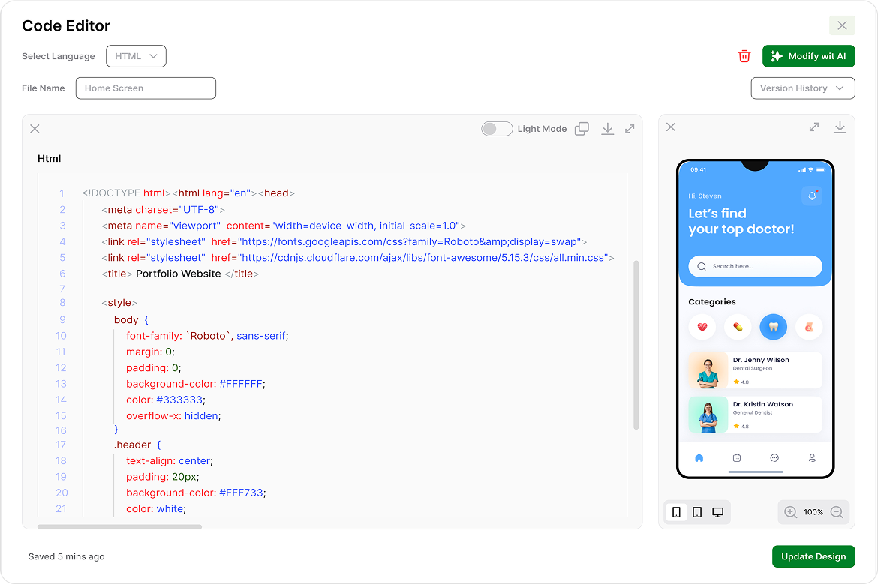Click the notification bell in the phone preview
The height and width of the screenshot is (584, 878).
tap(812, 196)
